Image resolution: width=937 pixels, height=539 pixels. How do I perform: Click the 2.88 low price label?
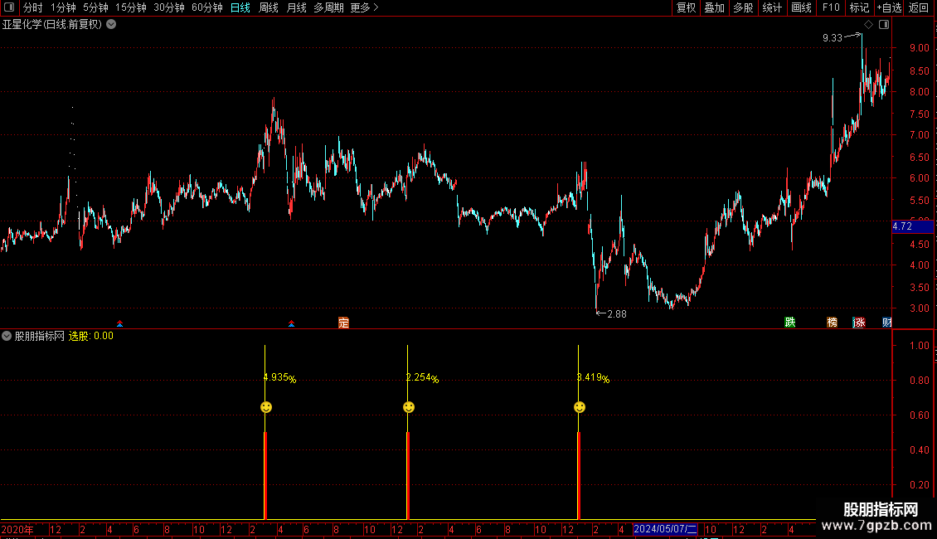(617, 313)
